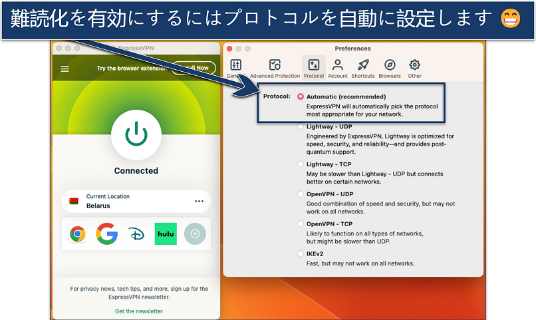Add a new shortcut with plus icon
Screen dimensions: 536x320
pos(195,234)
